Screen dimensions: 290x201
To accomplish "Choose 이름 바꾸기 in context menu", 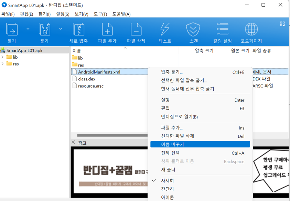I will (200, 144).
